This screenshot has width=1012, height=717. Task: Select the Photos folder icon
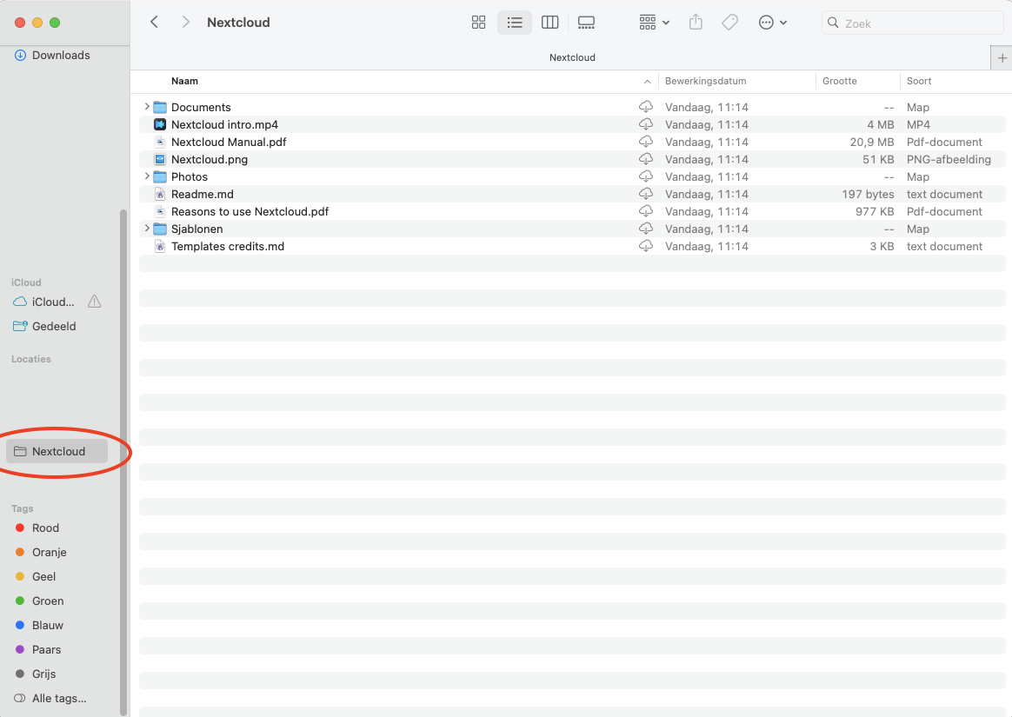point(160,176)
